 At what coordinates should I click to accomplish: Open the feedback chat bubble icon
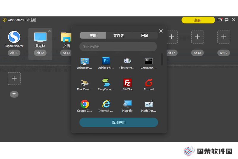pyautogui.click(x=226, y=20)
